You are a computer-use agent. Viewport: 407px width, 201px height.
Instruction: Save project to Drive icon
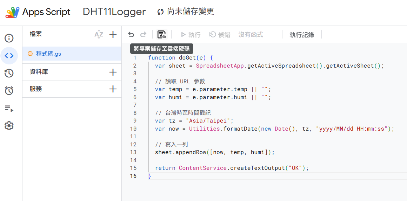tap(161, 34)
